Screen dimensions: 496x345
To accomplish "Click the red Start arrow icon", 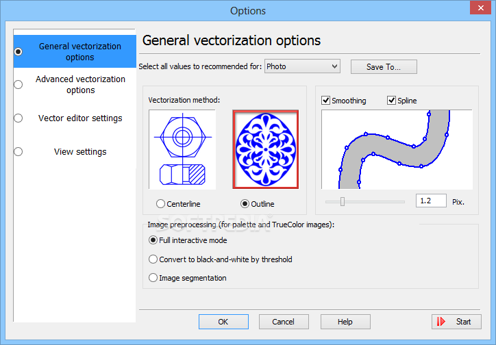I will click(441, 322).
